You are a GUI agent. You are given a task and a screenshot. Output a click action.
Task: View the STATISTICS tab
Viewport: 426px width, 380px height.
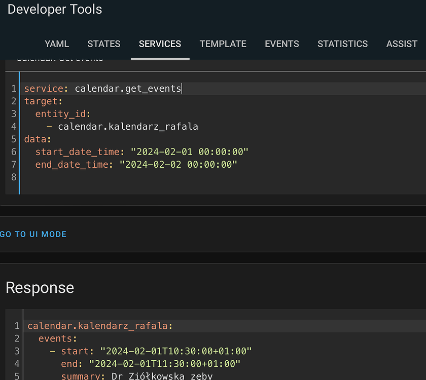pyautogui.click(x=342, y=44)
